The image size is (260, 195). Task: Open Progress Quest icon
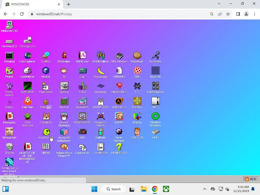coord(101,120)
